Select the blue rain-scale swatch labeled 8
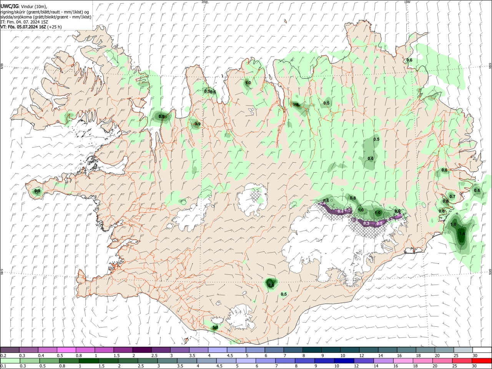The image size is (492, 369). coord(304,361)
